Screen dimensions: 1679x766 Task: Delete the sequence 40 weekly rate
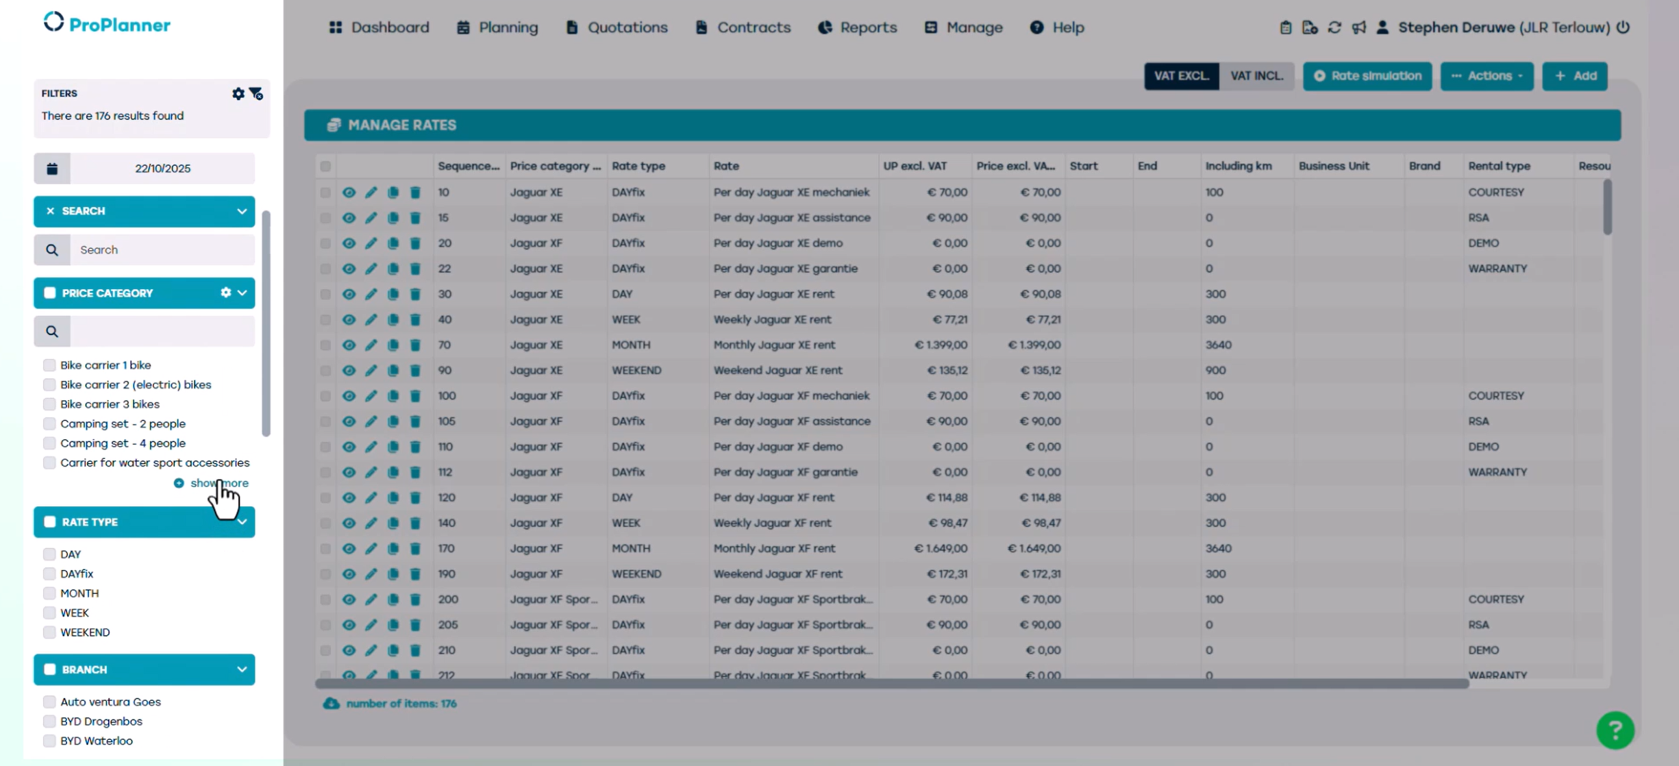tap(415, 319)
